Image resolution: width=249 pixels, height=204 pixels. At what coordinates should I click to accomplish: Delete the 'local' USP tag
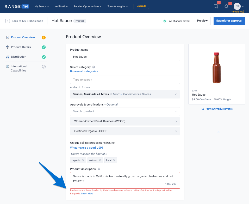coord(114,160)
